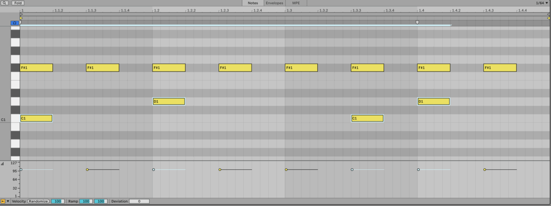Image resolution: width=551 pixels, height=206 pixels.
Task: Select the F#1 note at 1.2
Action: (169, 68)
